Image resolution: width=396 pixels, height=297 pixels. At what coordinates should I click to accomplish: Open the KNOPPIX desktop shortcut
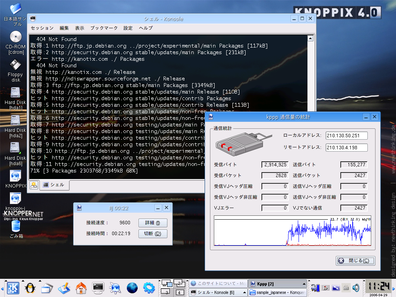pos(15,179)
